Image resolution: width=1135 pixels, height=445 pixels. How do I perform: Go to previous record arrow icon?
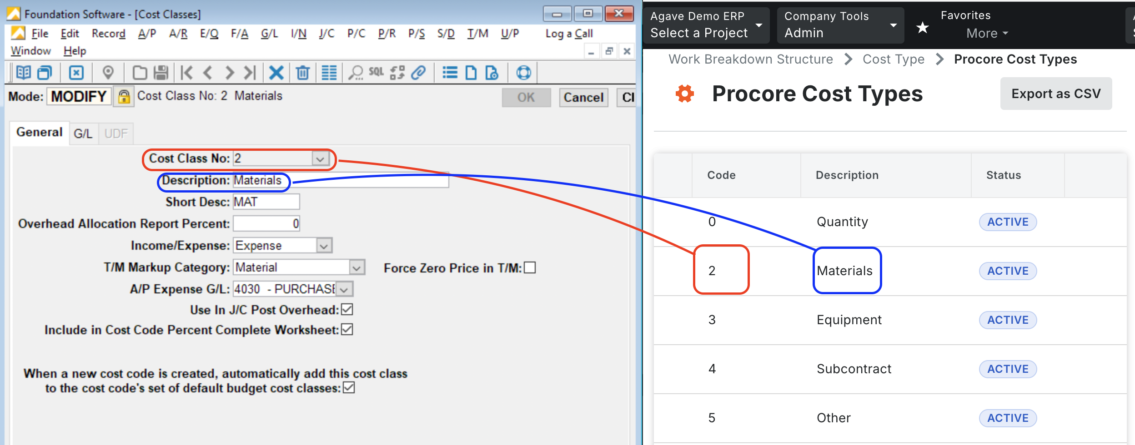point(208,73)
